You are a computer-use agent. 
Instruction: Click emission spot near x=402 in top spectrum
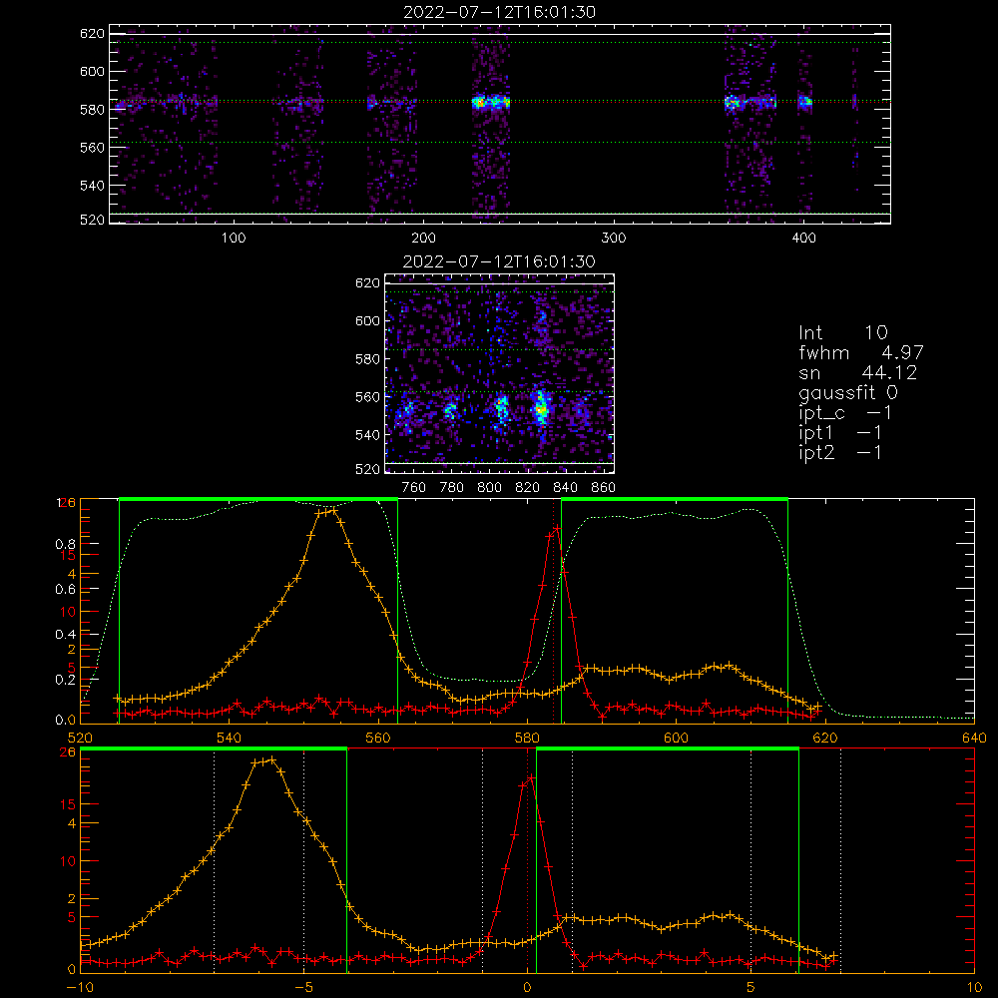805,101
